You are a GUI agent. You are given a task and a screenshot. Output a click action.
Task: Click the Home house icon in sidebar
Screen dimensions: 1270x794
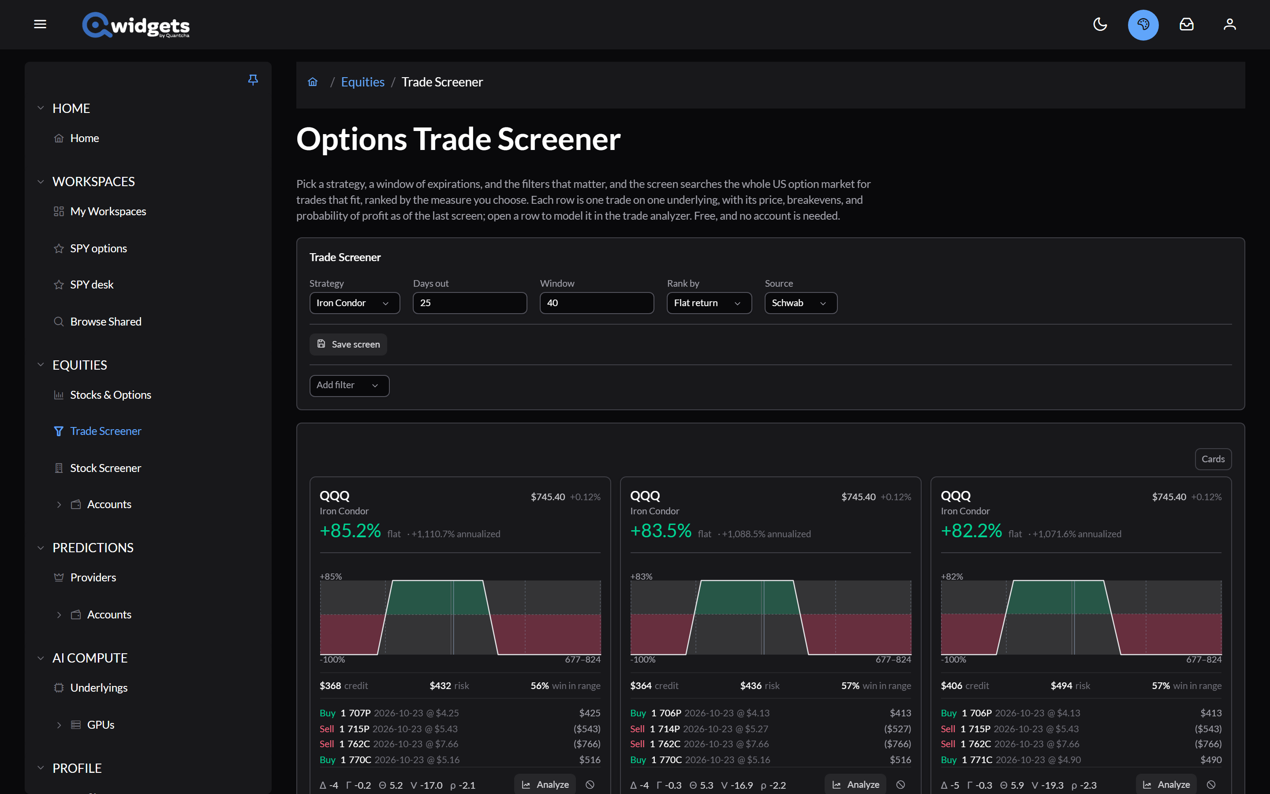click(x=59, y=138)
